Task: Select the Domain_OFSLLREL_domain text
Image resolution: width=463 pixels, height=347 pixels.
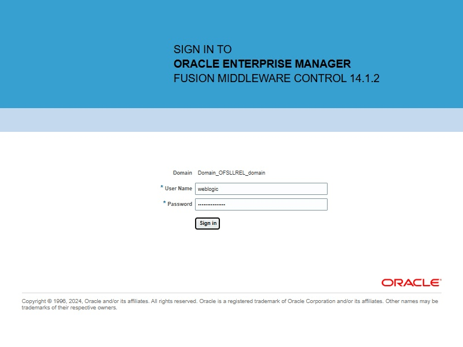Action: (x=231, y=173)
